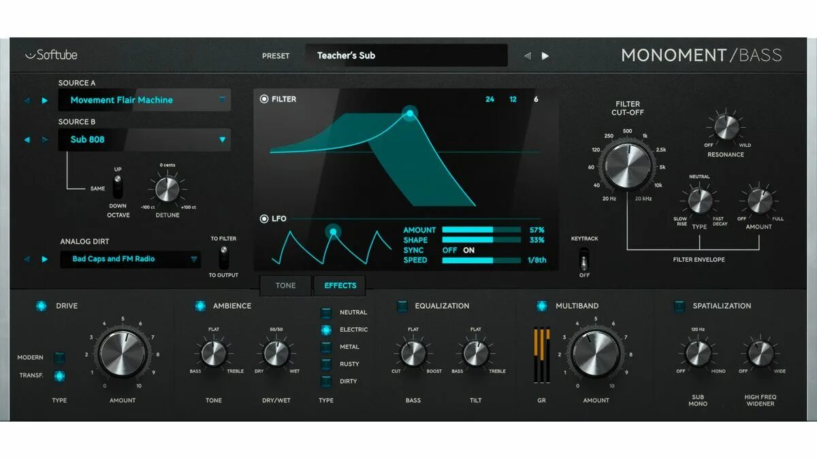Select previous Source B waveform arrow
The width and height of the screenshot is (817, 459).
coord(27,140)
